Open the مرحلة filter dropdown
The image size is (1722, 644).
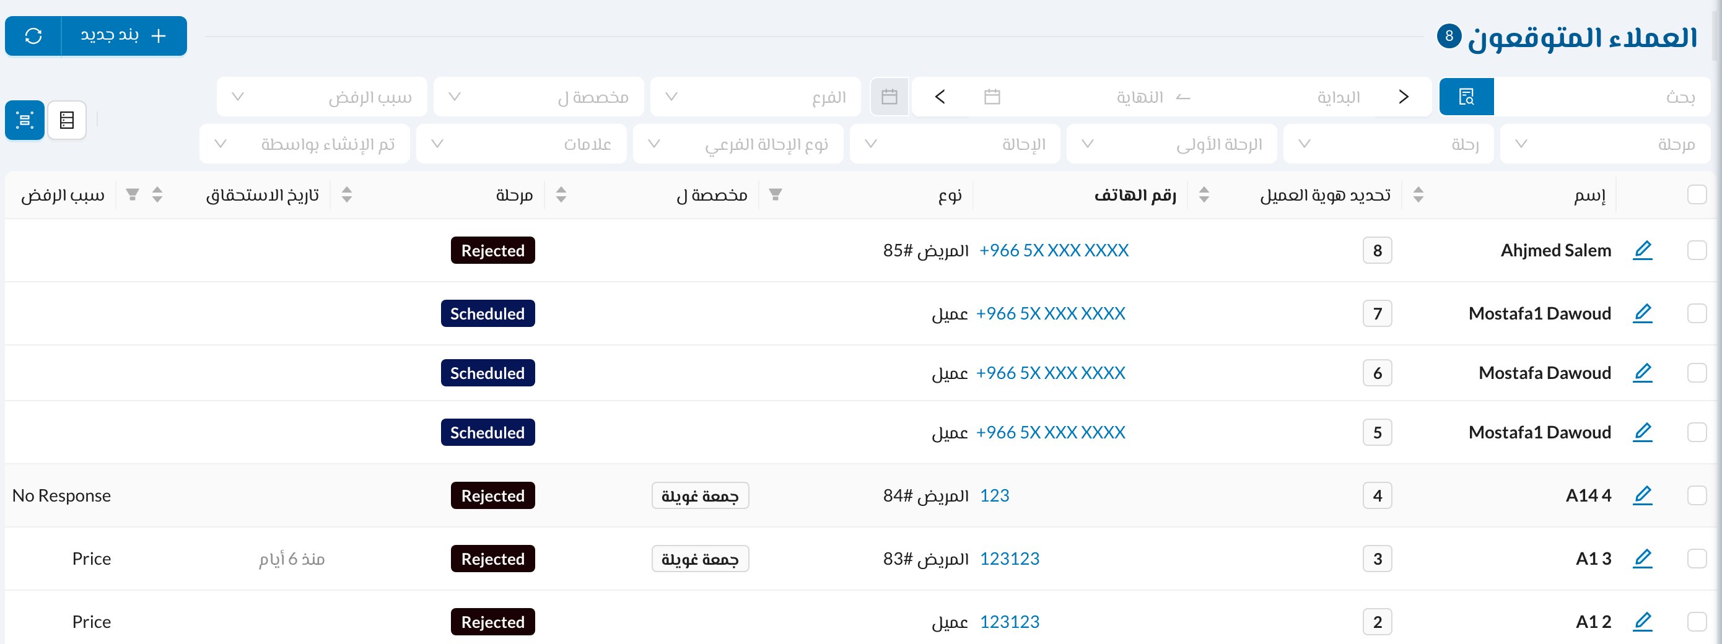[x=1605, y=144]
